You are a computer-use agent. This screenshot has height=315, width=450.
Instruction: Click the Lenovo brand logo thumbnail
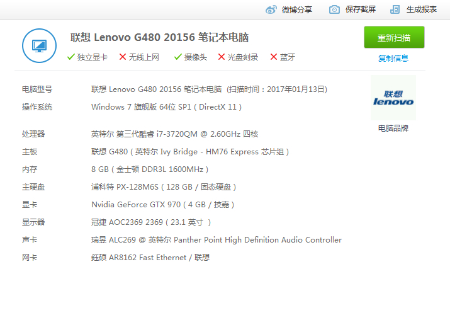393,98
